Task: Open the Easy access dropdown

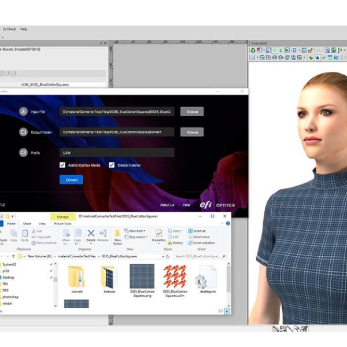Action: point(139,237)
